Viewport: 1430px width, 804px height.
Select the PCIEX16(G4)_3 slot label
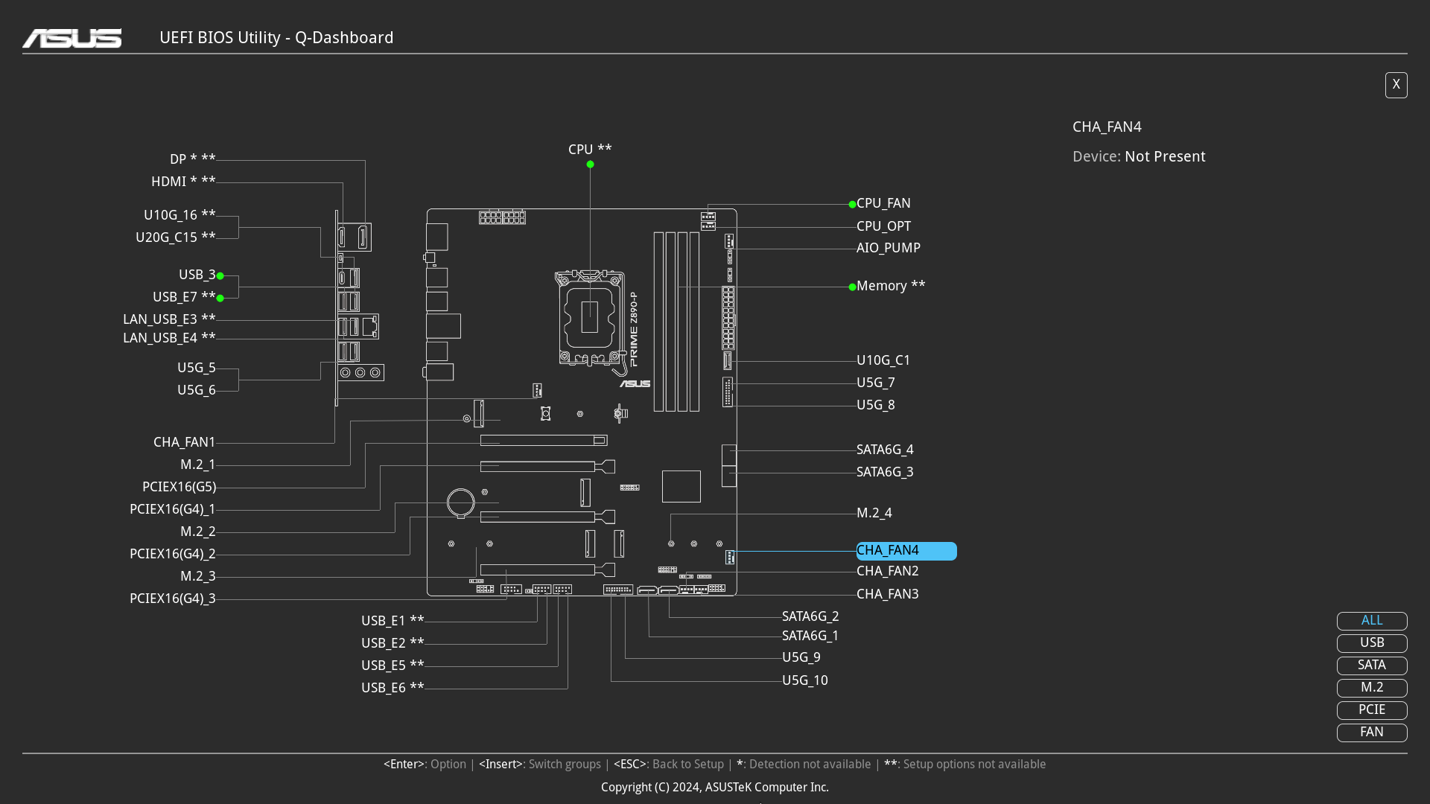(x=173, y=599)
